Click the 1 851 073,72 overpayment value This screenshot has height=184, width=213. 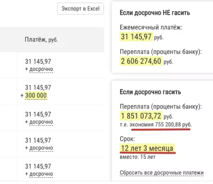coord(141,116)
